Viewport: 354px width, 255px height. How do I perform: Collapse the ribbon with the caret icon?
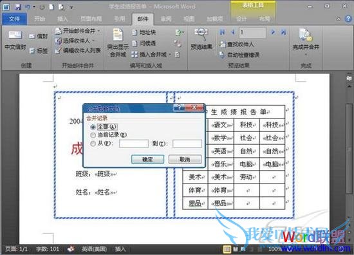(x=339, y=19)
